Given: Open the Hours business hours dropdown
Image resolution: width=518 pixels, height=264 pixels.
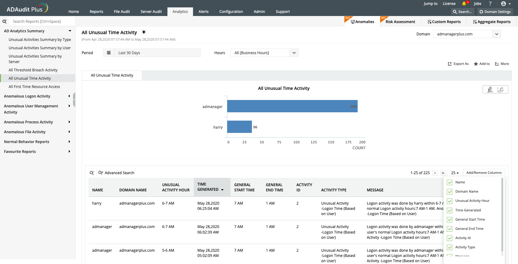Looking at the screenshot, I should (x=294, y=53).
